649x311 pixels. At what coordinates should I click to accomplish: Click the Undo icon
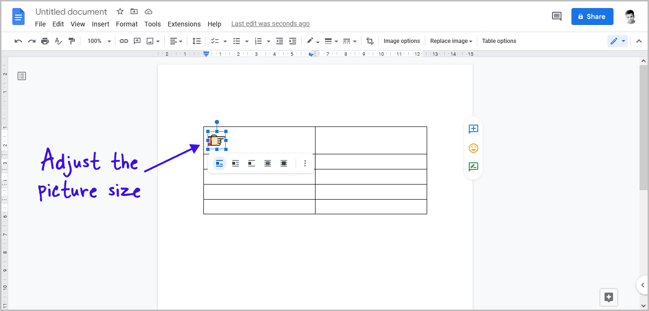click(18, 41)
